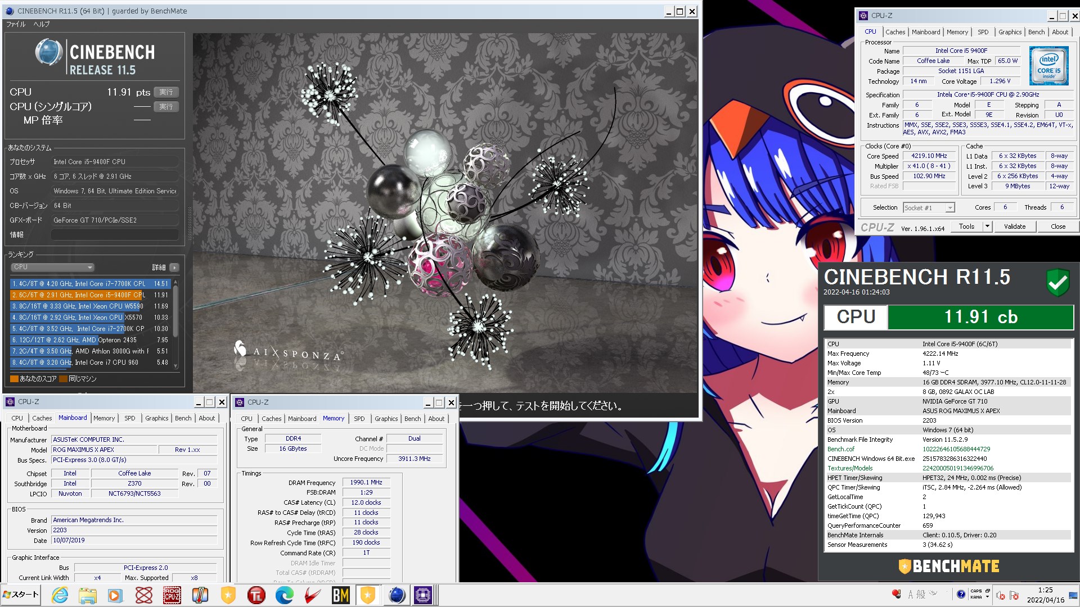The height and width of the screenshot is (607, 1080).
Task: Click the Intel Core i5 logo in CPU-Z
Action: point(1048,66)
